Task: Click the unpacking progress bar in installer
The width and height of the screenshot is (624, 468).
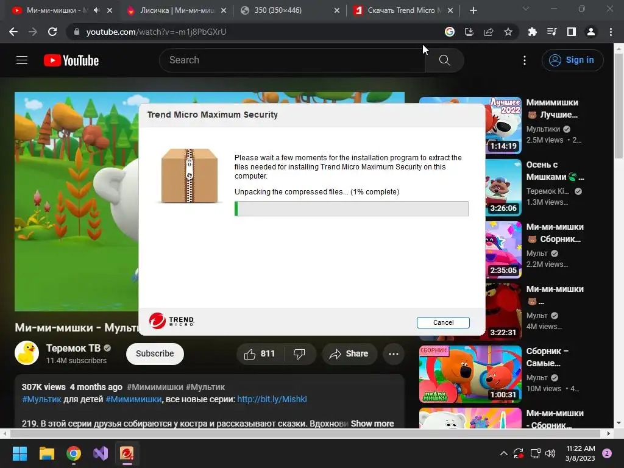Action: [x=352, y=208]
